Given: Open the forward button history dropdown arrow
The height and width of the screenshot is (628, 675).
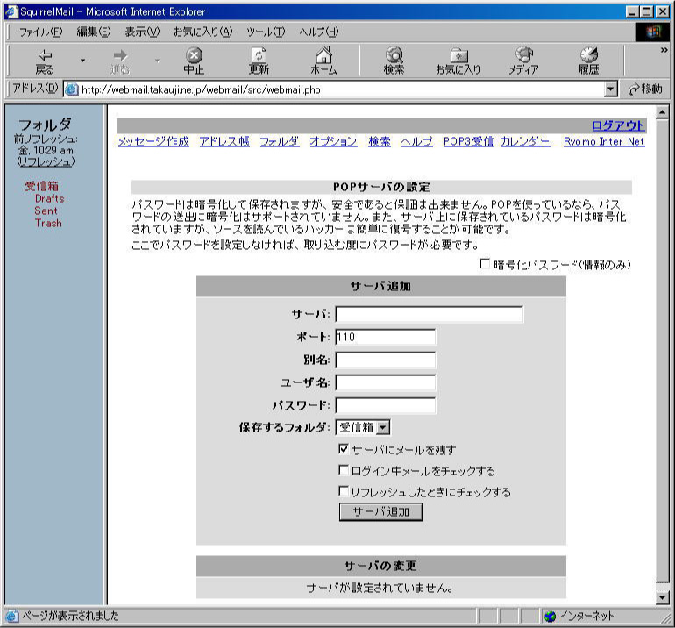Looking at the screenshot, I should (x=158, y=61).
